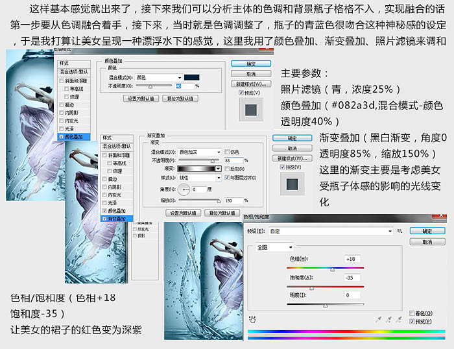Enable 内阴影 in color overlay dialog
Image resolution: width=454 pixels, height=349 pixels.
(62, 113)
